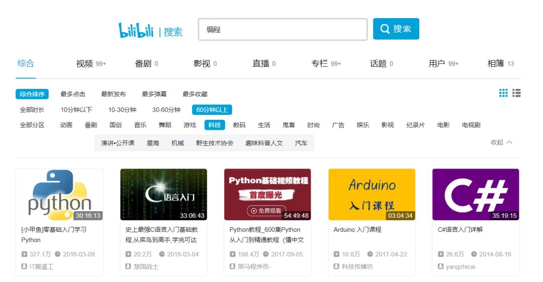Choose 机械 subcategory
The image size is (543, 282).
click(x=177, y=143)
